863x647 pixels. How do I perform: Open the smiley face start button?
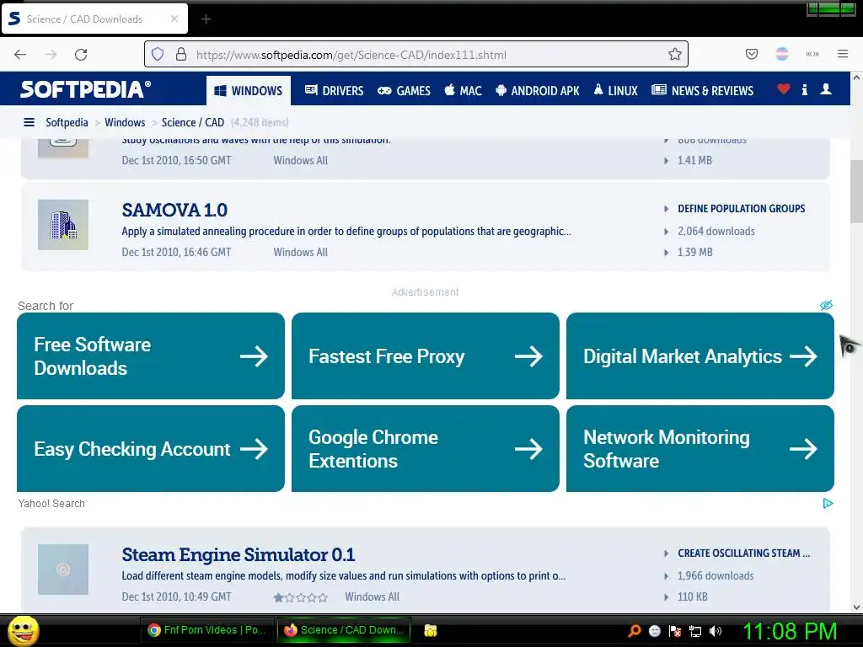click(x=23, y=630)
